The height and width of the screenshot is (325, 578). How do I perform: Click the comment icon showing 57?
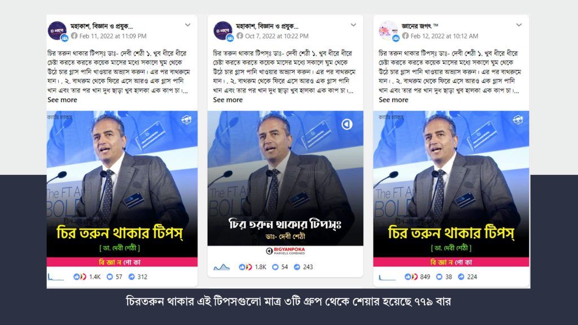coord(110,276)
